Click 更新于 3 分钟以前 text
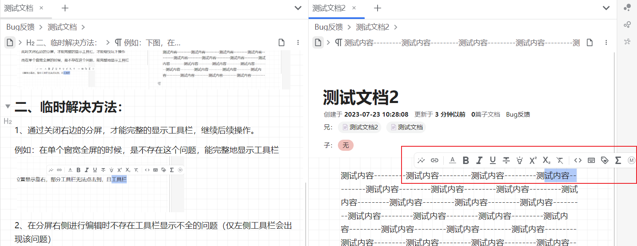 coord(440,115)
